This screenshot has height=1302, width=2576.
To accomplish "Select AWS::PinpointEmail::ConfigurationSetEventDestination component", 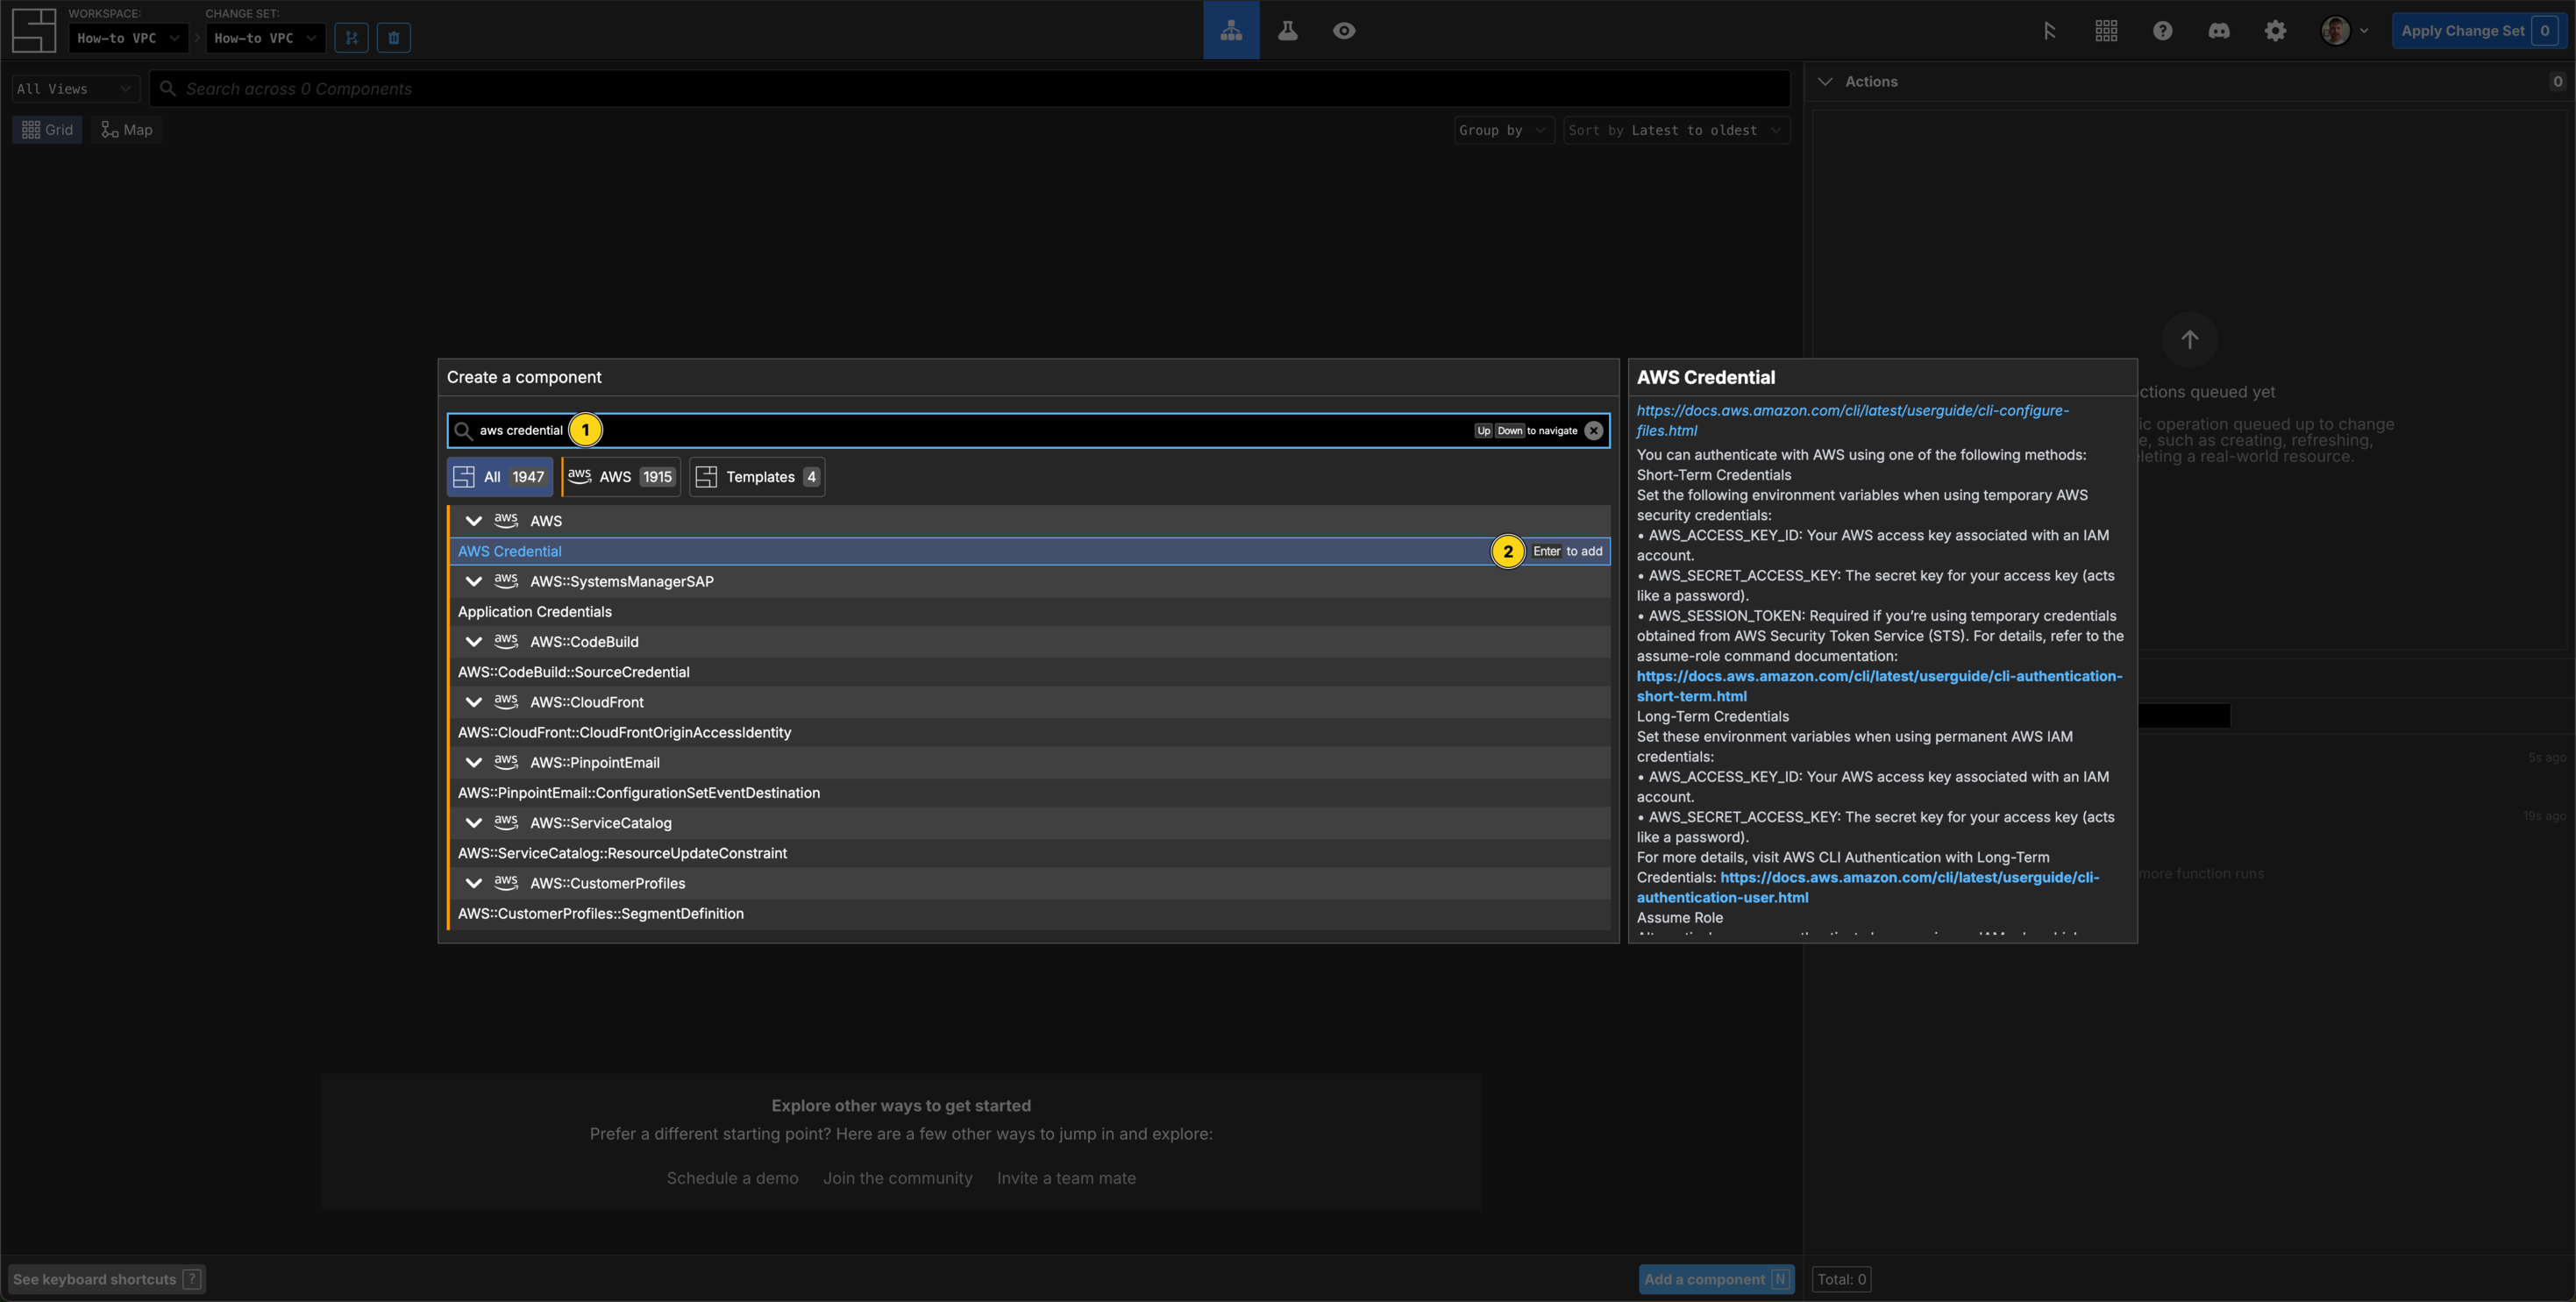I will (x=1029, y=793).
